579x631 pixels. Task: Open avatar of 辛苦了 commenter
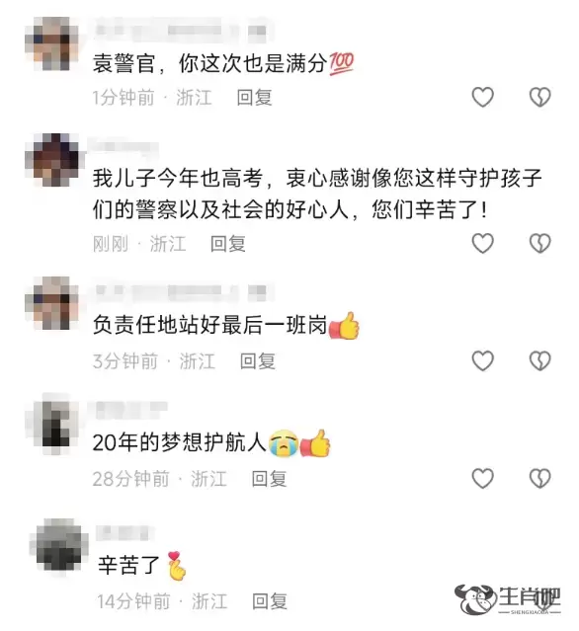point(59,548)
